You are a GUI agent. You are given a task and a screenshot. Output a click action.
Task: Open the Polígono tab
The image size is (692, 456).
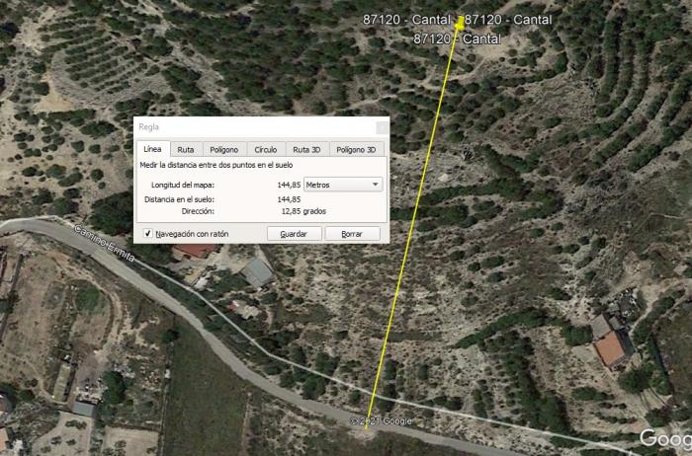(224, 150)
